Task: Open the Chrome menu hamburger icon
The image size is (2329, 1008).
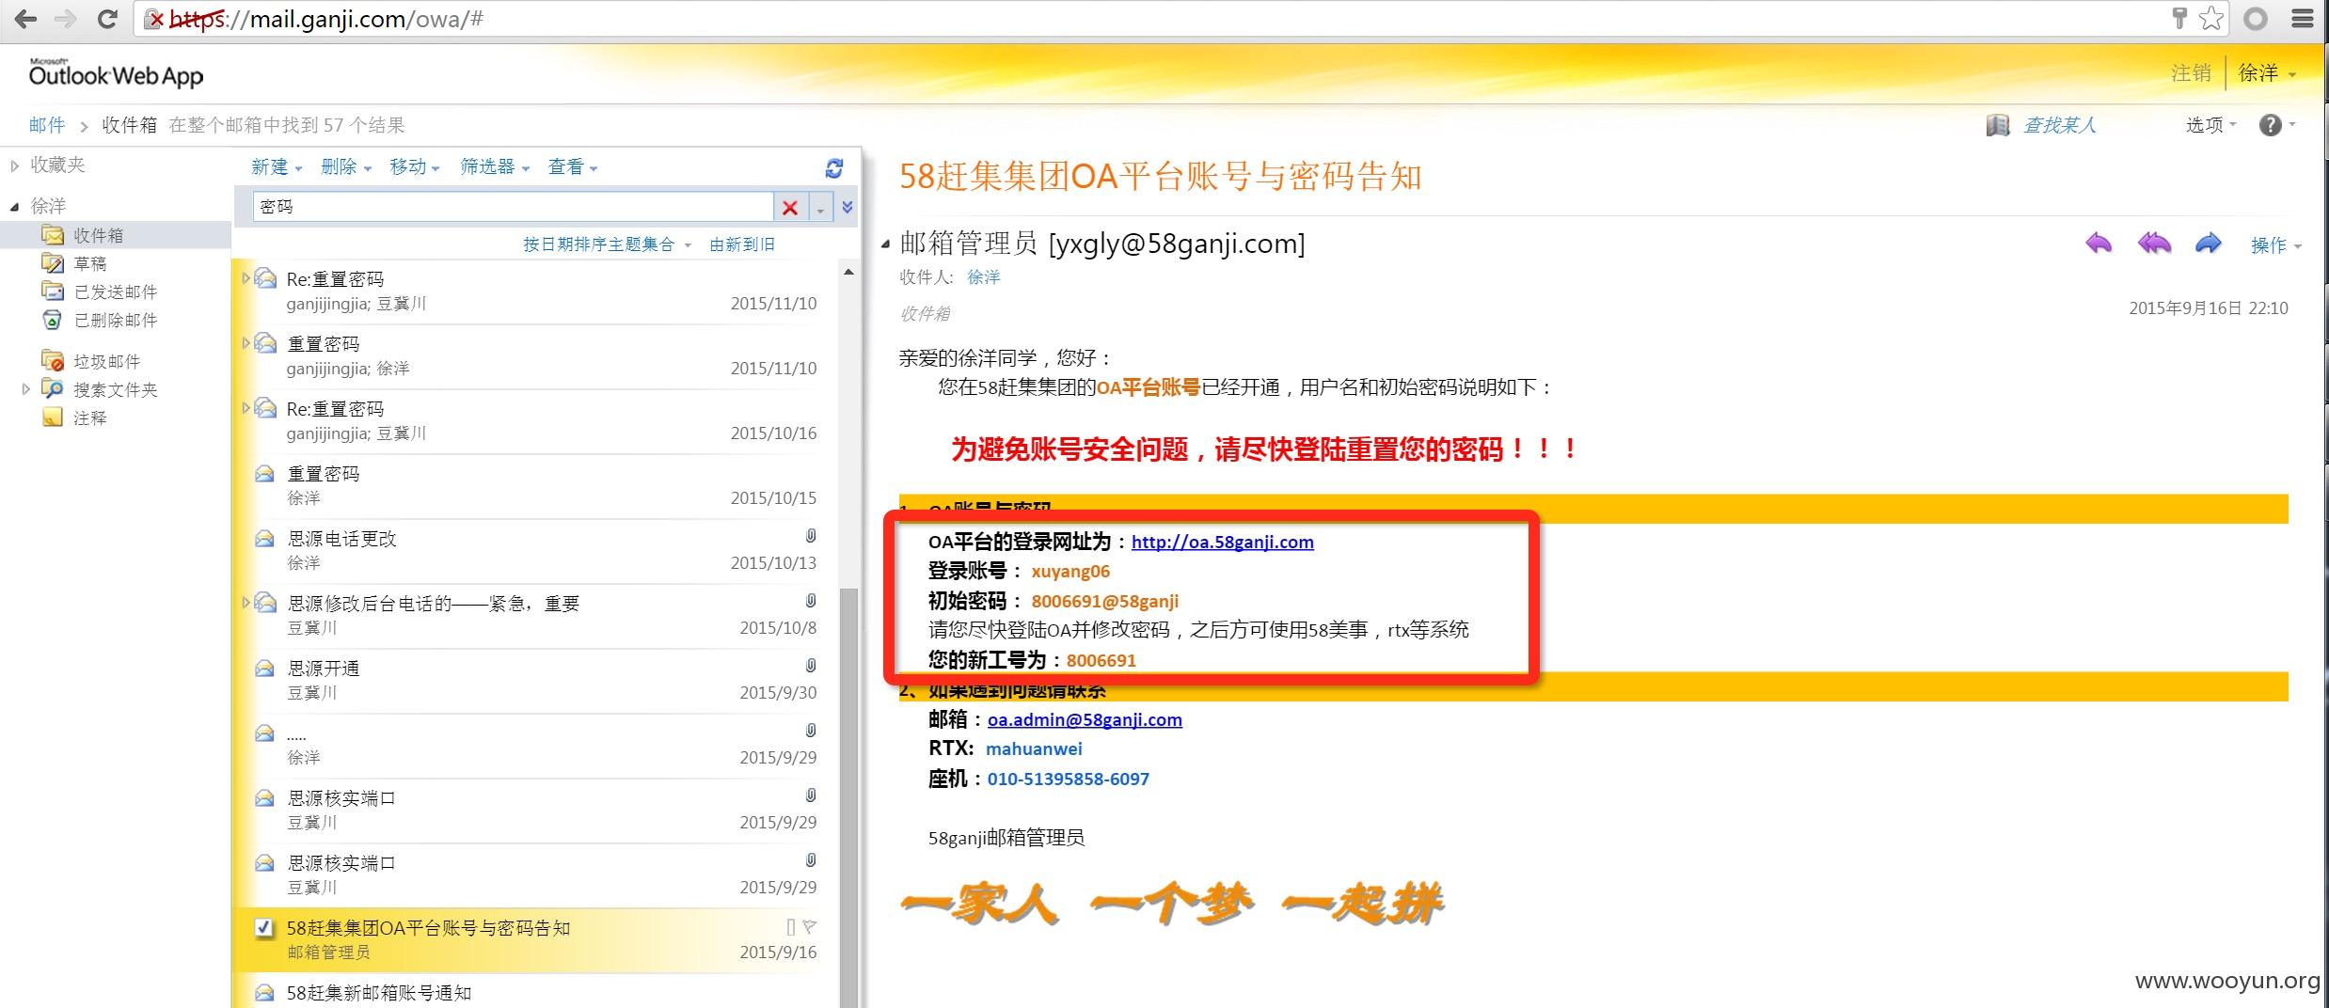Action: point(2303,19)
